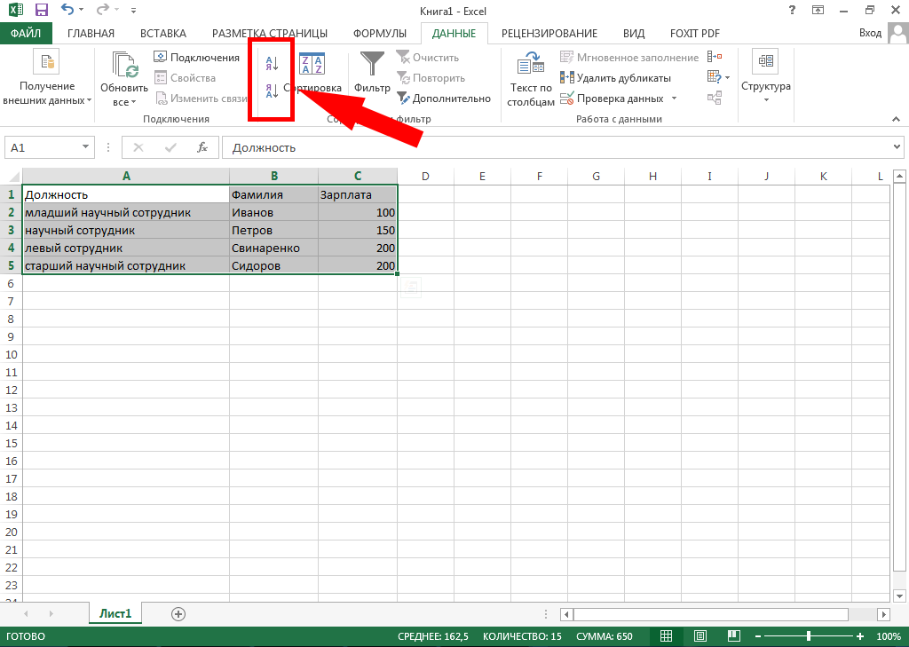The height and width of the screenshot is (647, 909).
Task: Click Sort Z to A descending icon
Action: tap(273, 91)
